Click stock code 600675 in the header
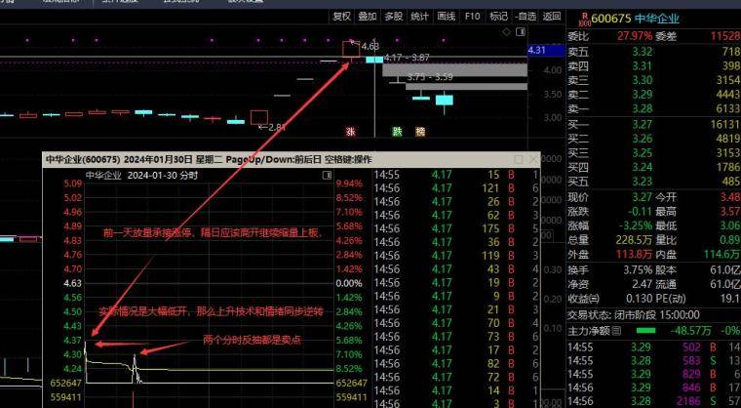 [x=611, y=19]
